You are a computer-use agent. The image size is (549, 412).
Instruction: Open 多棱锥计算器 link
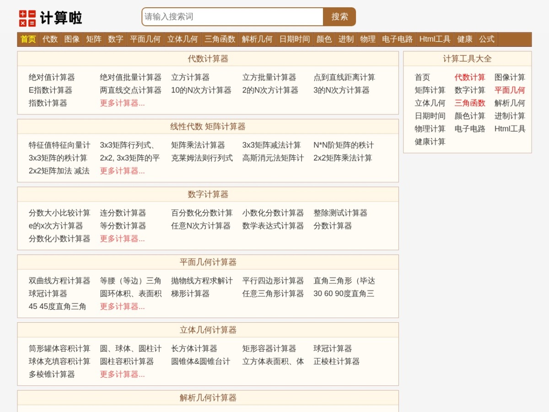pyautogui.click(x=52, y=374)
